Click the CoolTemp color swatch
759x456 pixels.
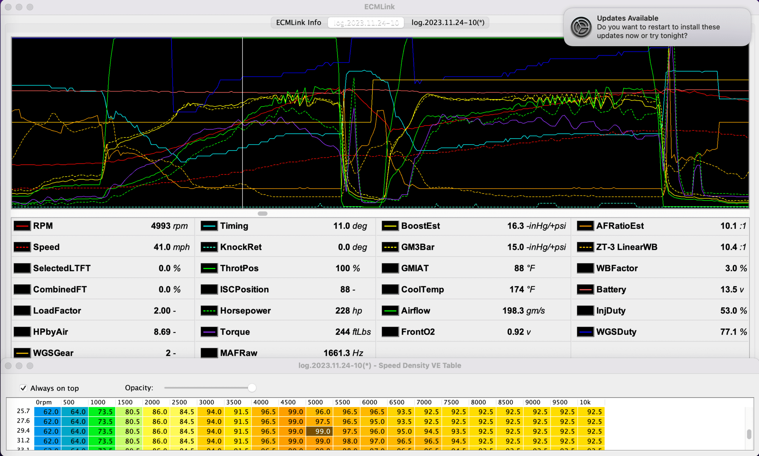point(390,290)
